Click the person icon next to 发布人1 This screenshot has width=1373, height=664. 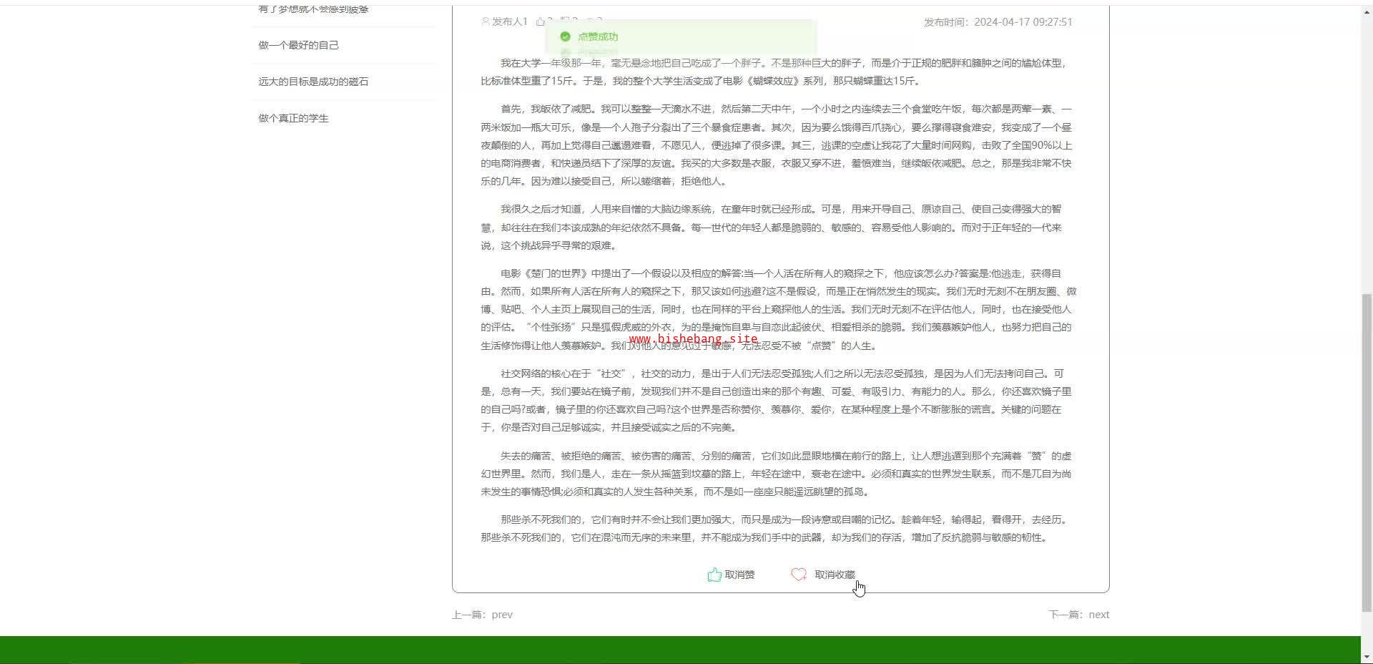486,21
